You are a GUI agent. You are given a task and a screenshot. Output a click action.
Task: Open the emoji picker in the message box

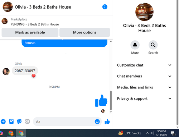tap(97, 122)
